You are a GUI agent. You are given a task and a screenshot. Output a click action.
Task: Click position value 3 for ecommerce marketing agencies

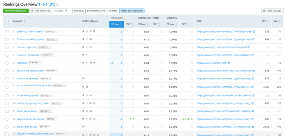pyautogui.click(x=121, y=87)
